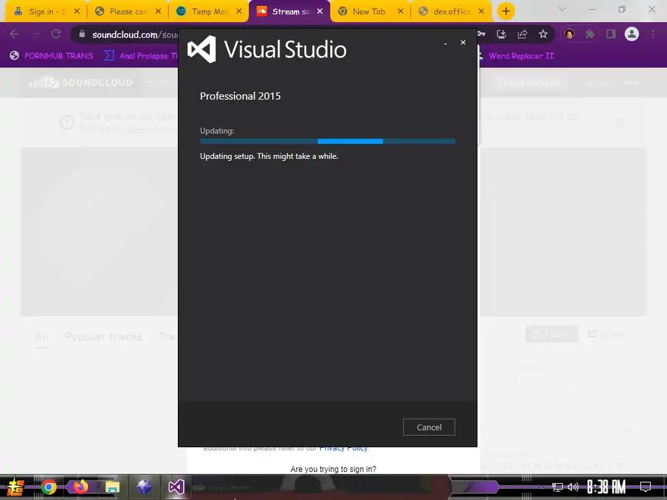667x500 pixels.
Task: Share this page from Chrome toolbar
Action: tap(522, 34)
